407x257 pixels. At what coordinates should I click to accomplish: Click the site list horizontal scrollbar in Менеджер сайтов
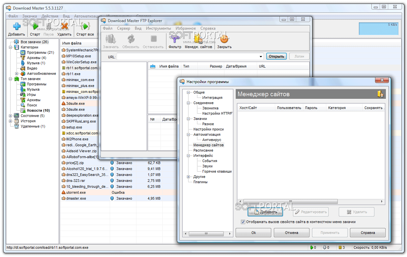coord(311,201)
